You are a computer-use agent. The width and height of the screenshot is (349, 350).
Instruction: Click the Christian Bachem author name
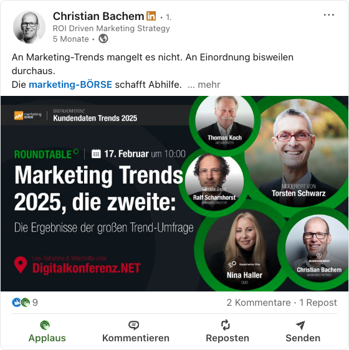[98, 16]
